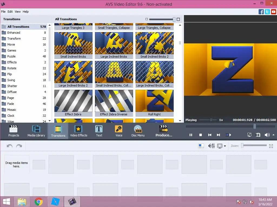Open the Help menu
Viewport: 277px width, 207px height.
(x=26, y=12)
